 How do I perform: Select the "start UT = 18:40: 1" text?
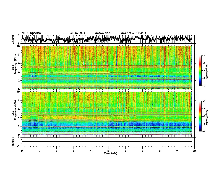[x=134, y=33]
